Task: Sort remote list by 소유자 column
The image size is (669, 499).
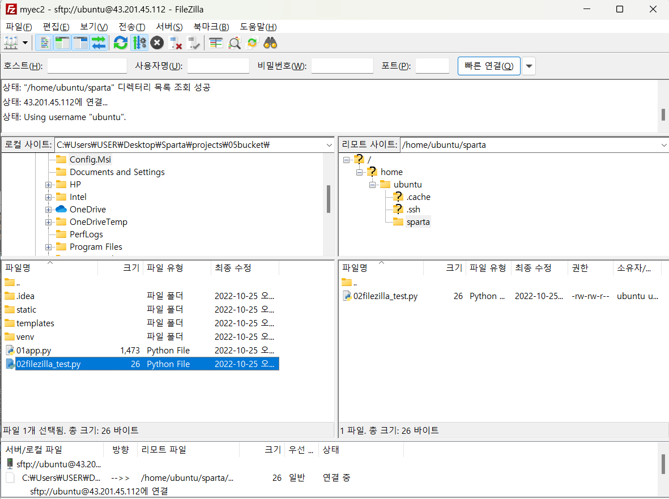Action: click(637, 268)
